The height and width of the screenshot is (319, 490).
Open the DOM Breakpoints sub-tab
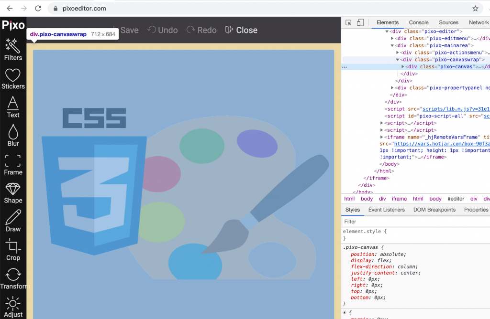tap(434, 210)
